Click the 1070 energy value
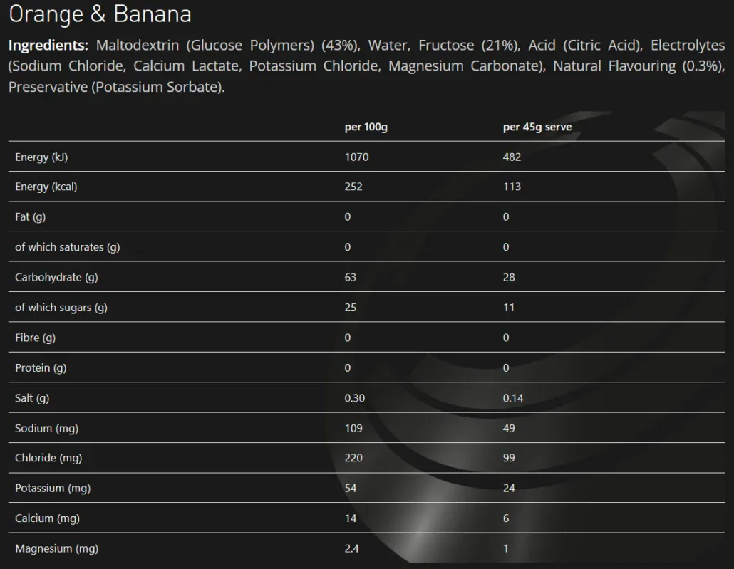Screen dimensions: 734x569 (356, 157)
